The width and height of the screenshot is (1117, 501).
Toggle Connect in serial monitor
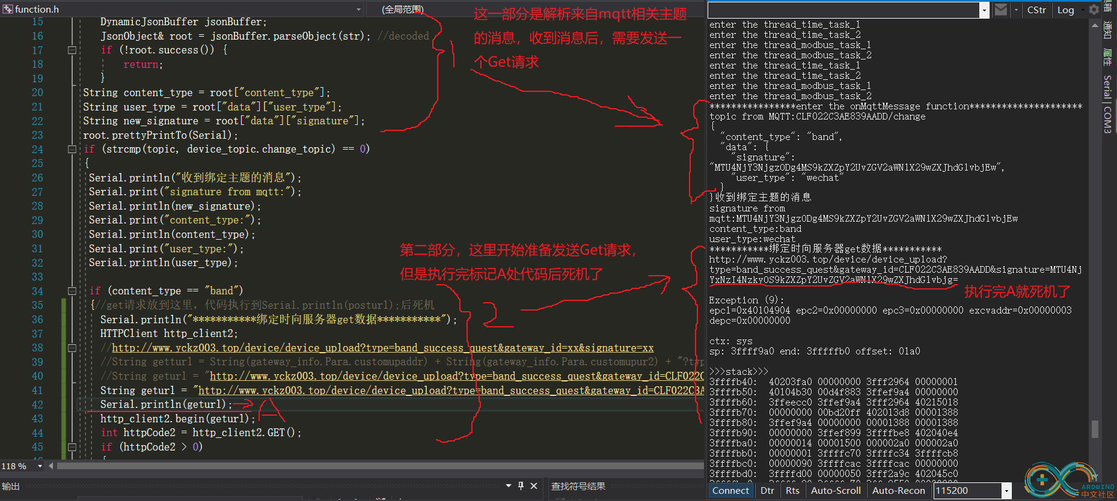(730, 491)
